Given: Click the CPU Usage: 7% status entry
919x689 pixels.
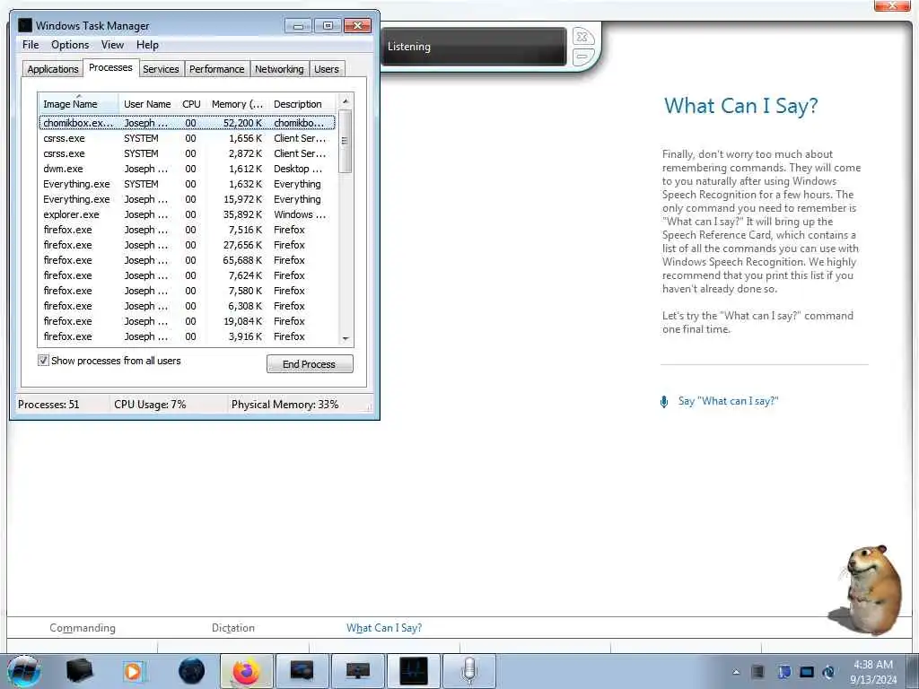Looking at the screenshot, I should tap(150, 405).
